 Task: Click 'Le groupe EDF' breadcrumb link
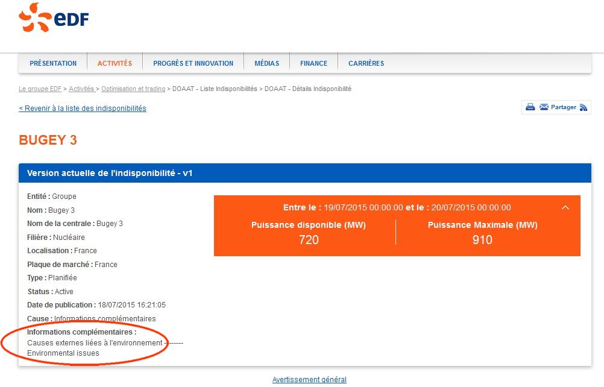40,89
